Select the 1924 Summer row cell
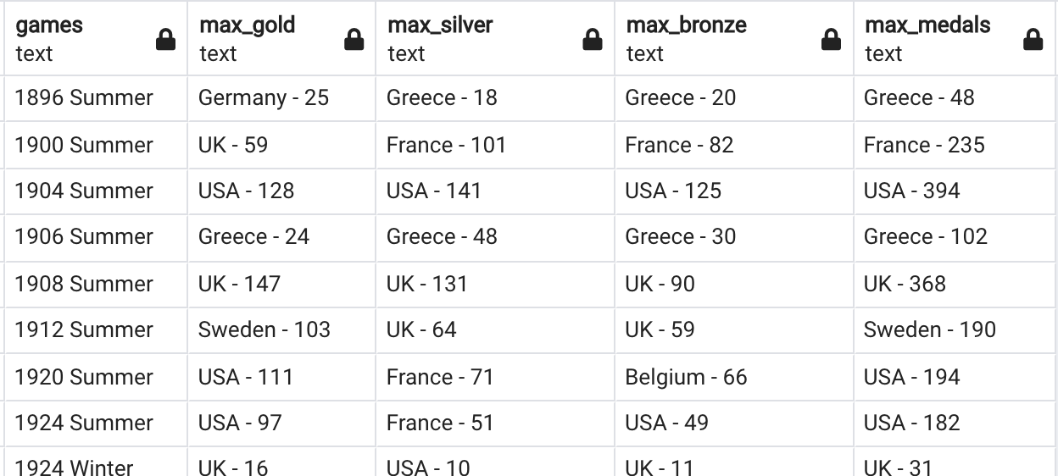This screenshot has height=476, width=1058. point(94,423)
